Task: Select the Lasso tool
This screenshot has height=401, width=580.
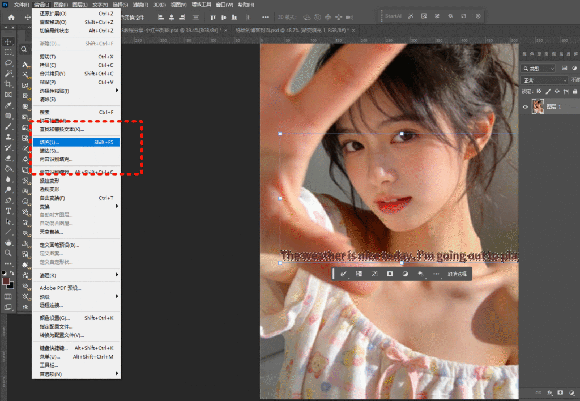Action: [8, 63]
